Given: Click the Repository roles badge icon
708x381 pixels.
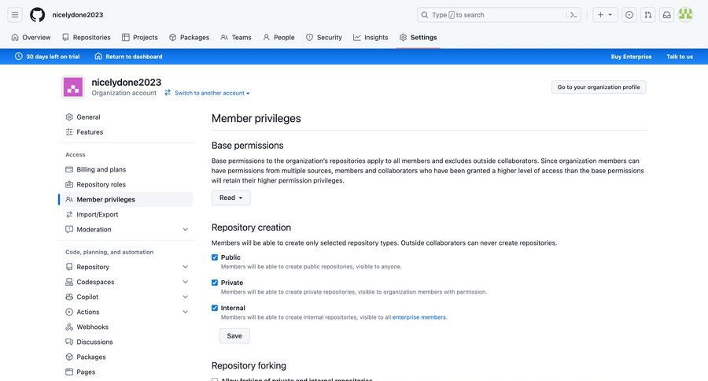Looking at the screenshot, I should coord(69,184).
